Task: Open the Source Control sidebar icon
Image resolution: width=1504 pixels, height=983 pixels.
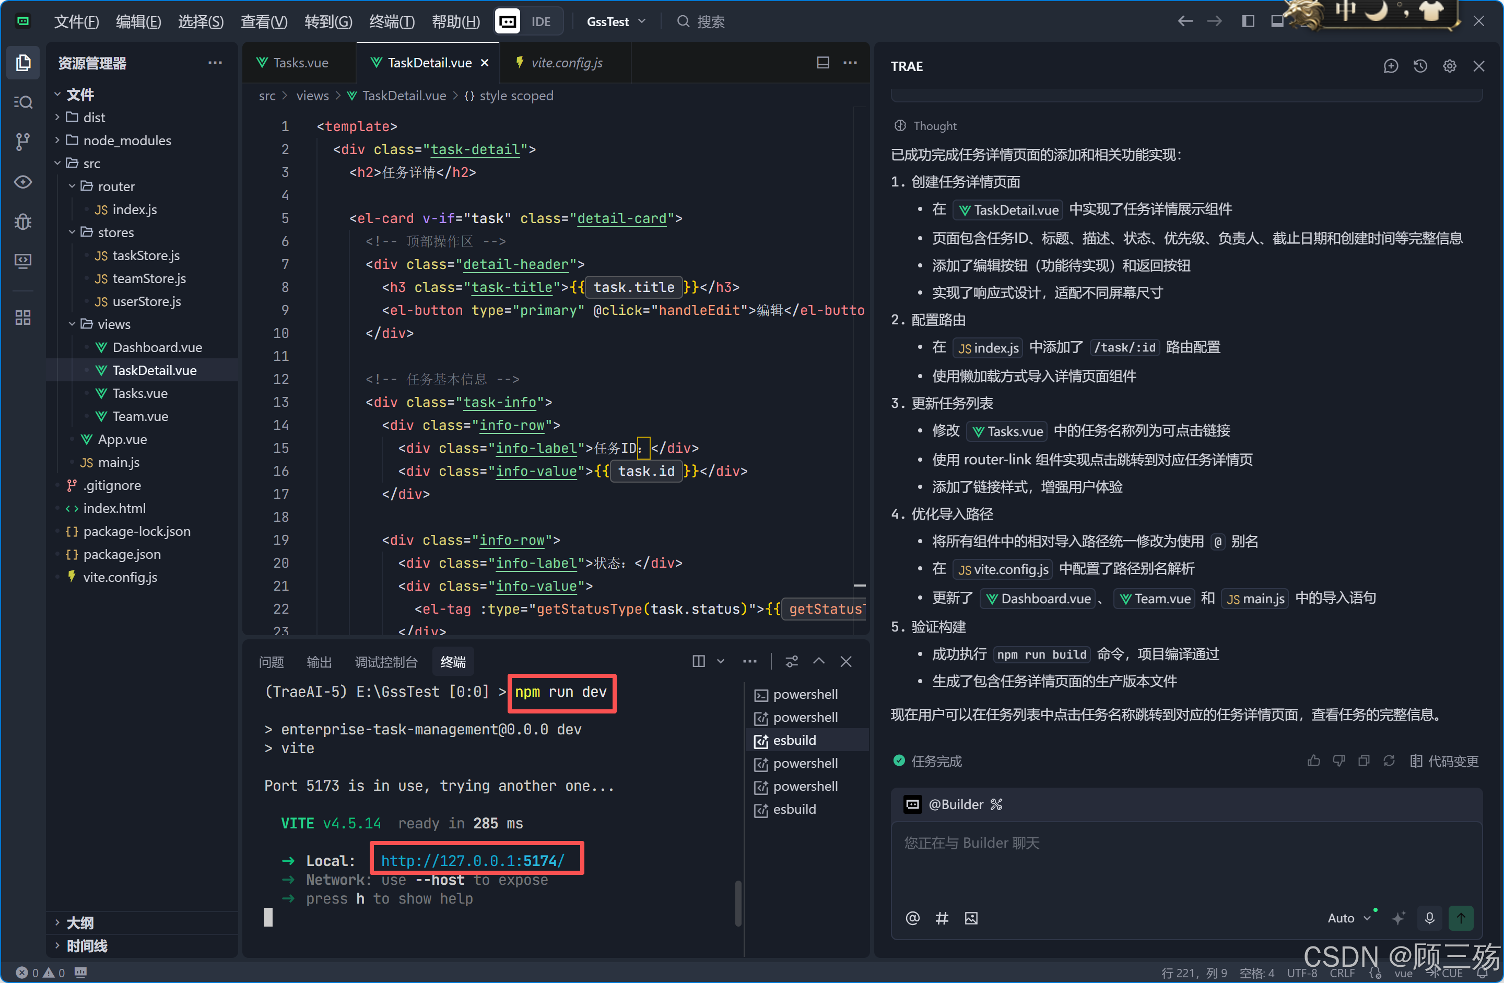Action: [x=23, y=142]
